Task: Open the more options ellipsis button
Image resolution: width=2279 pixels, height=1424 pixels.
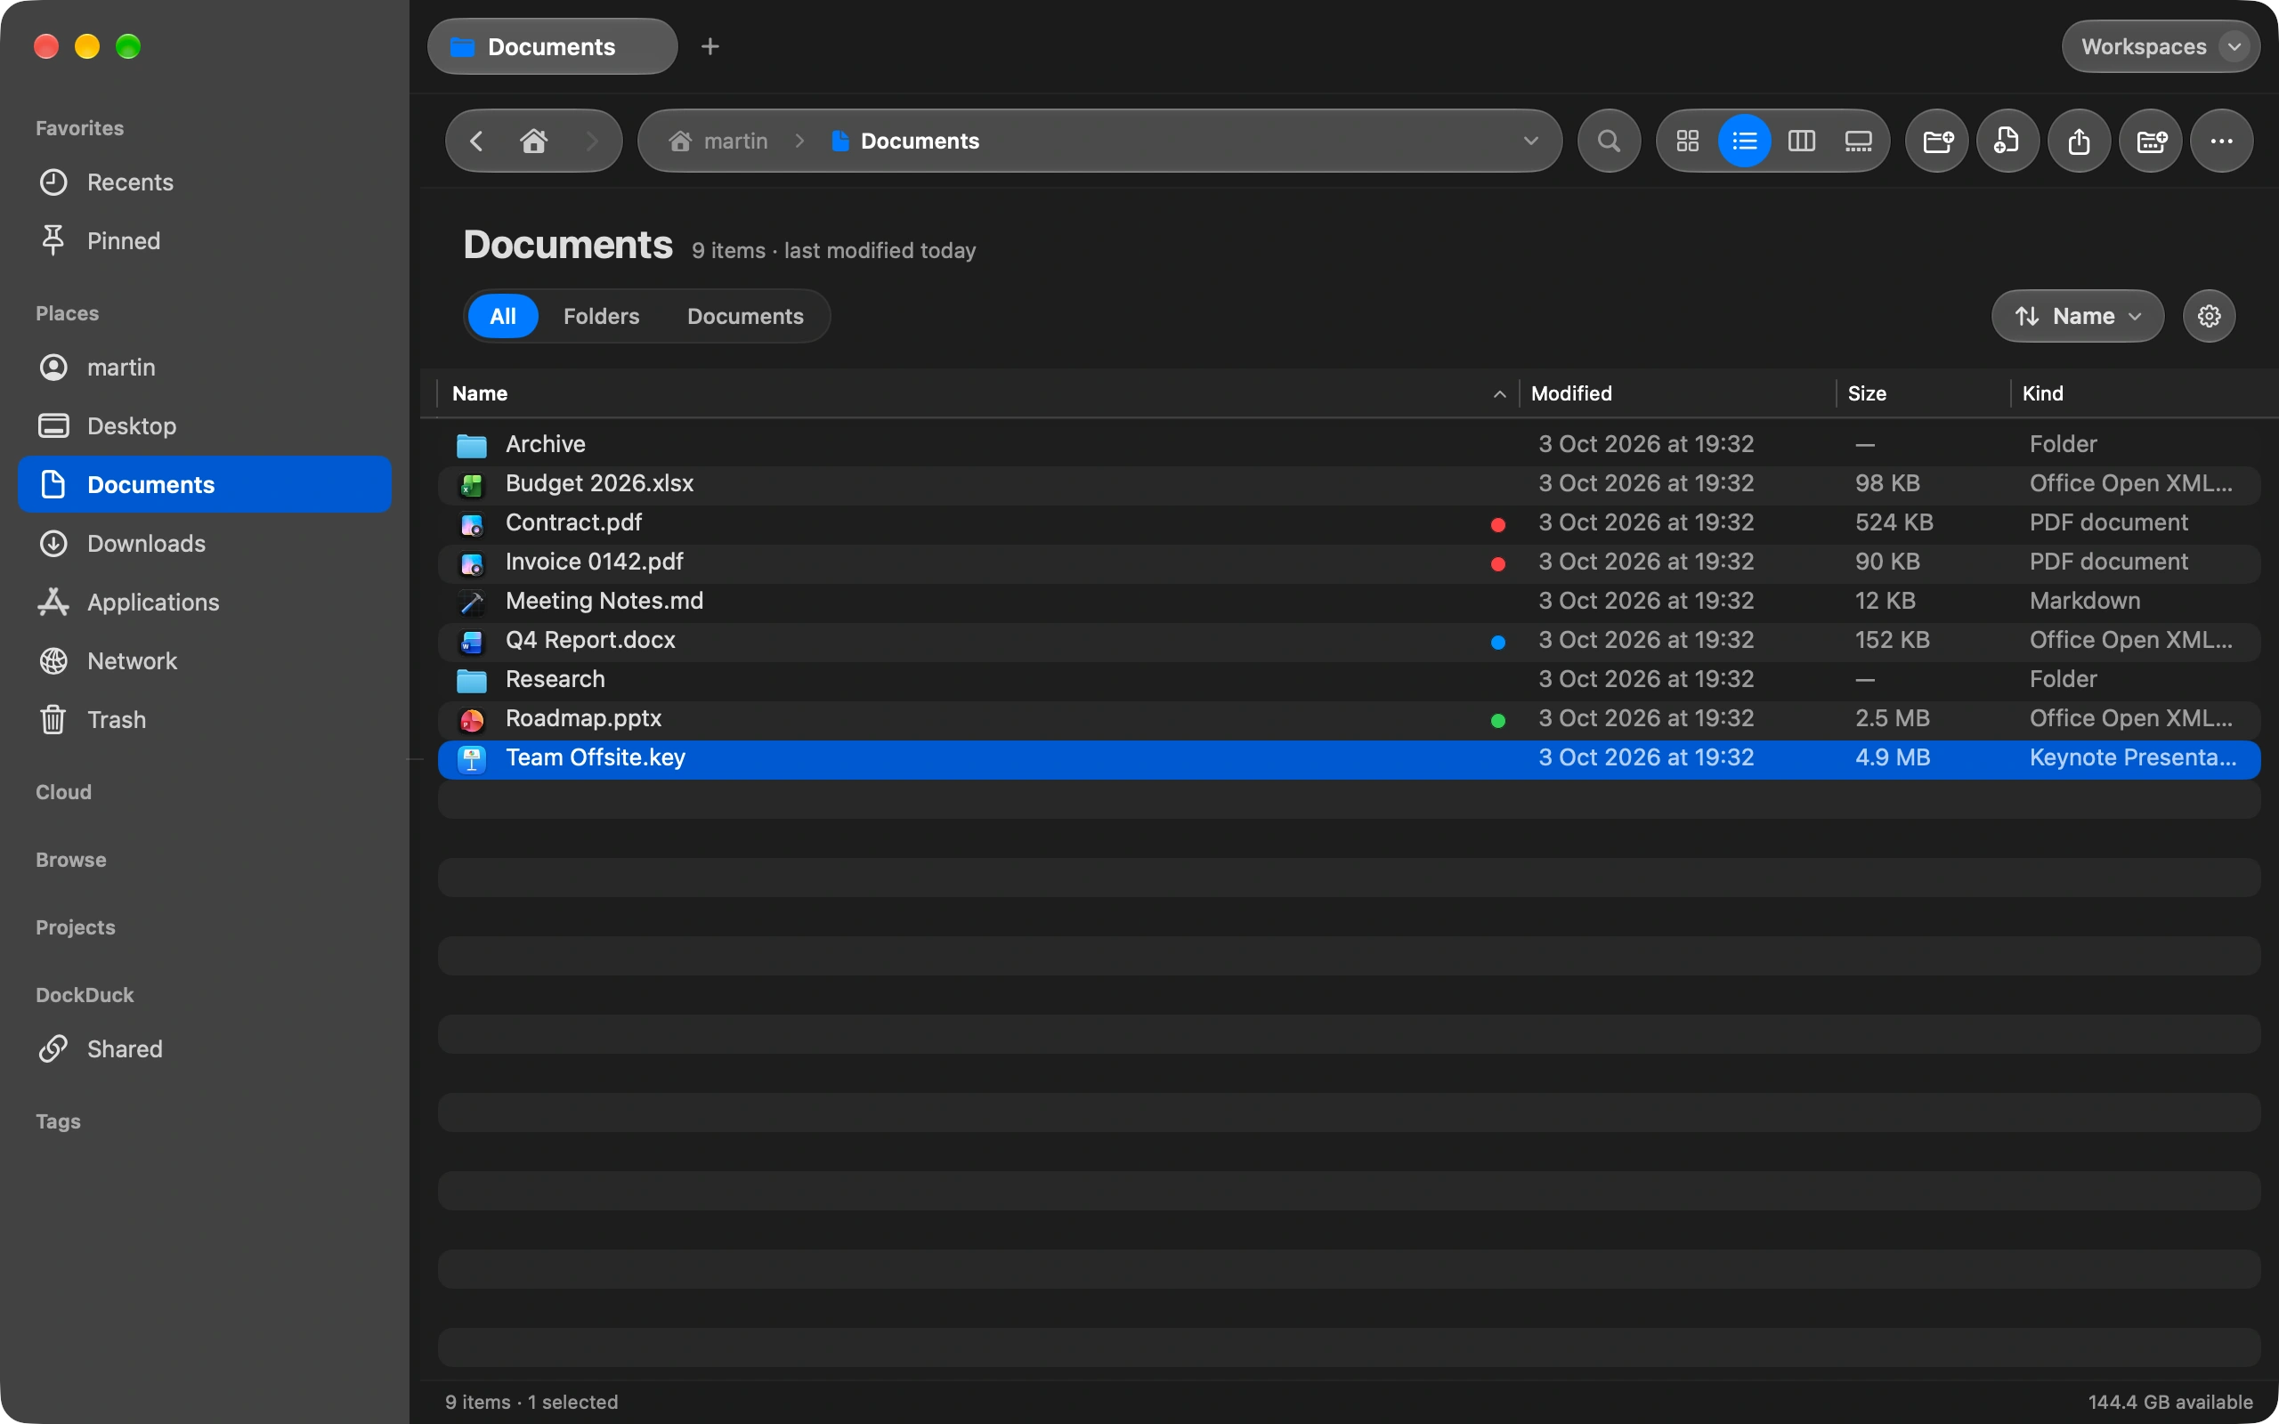Action: pyautogui.click(x=2220, y=142)
